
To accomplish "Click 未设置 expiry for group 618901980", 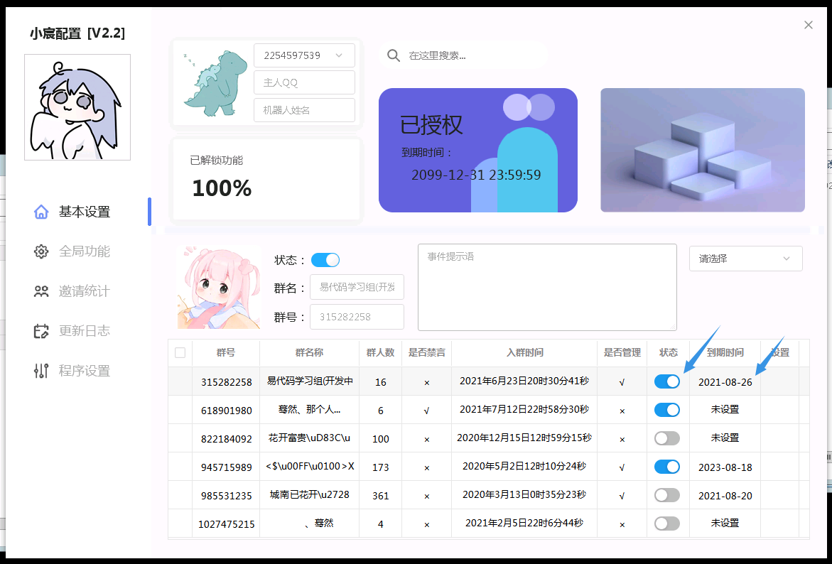I will coord(725,410).
